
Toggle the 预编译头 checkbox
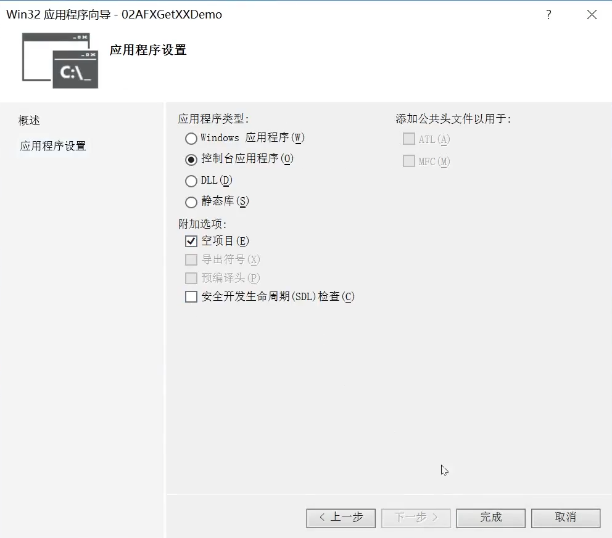pos(191,278)
